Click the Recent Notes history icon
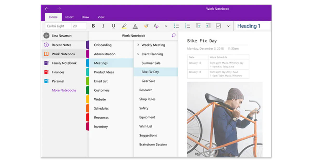312x164 pixels. 46,45
